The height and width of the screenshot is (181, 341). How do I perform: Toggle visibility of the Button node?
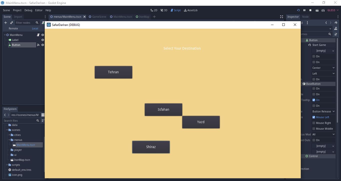(43, 45)
